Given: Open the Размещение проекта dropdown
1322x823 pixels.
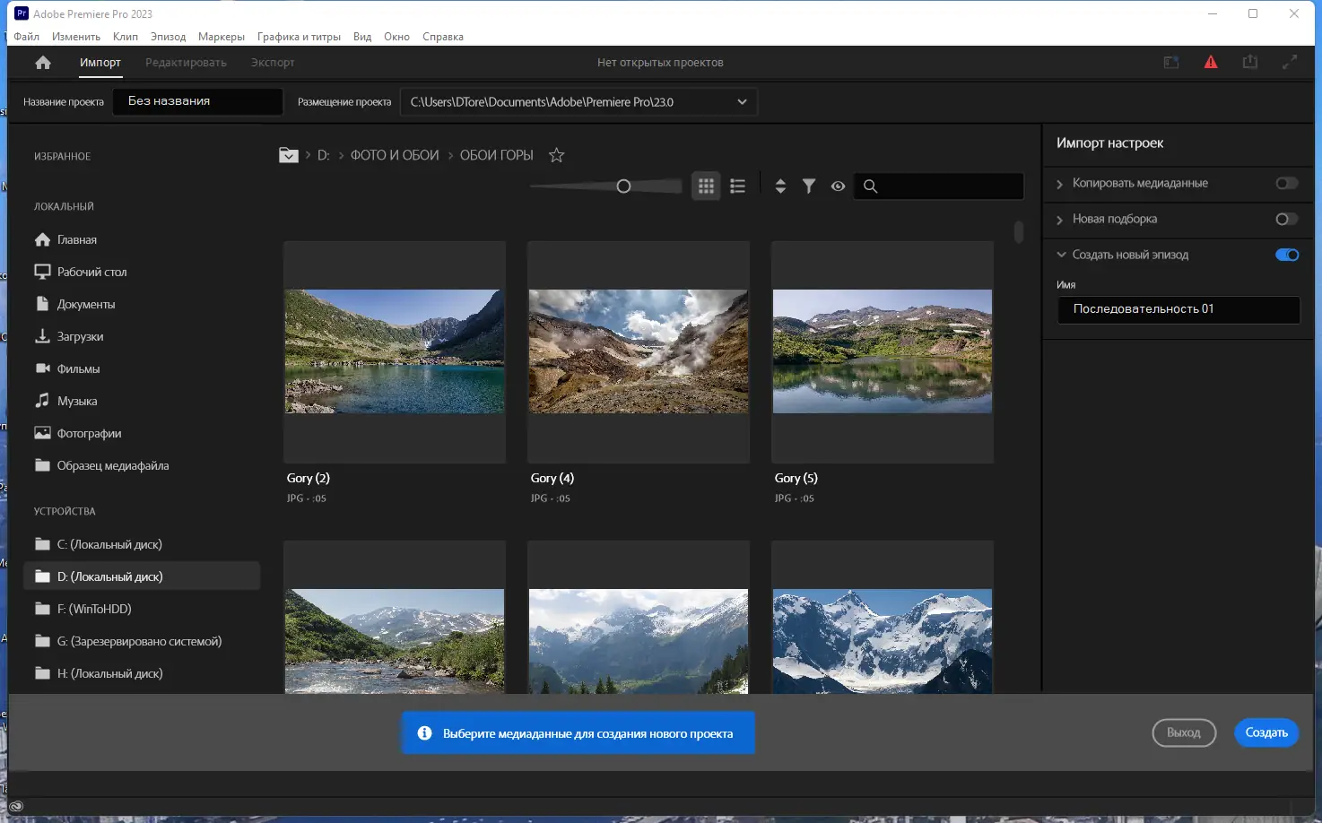Looking at the screenshot, I should click(743, 101).
